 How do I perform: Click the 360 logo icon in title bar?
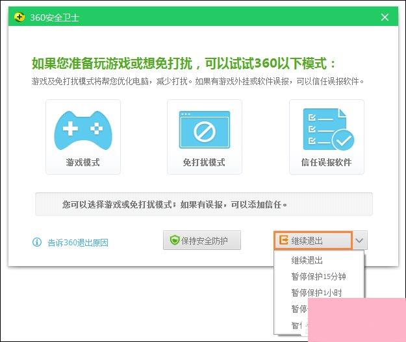tap(19, 17)
